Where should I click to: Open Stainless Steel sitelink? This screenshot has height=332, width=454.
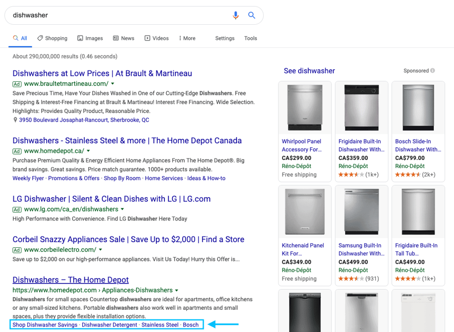click(160, 325)
